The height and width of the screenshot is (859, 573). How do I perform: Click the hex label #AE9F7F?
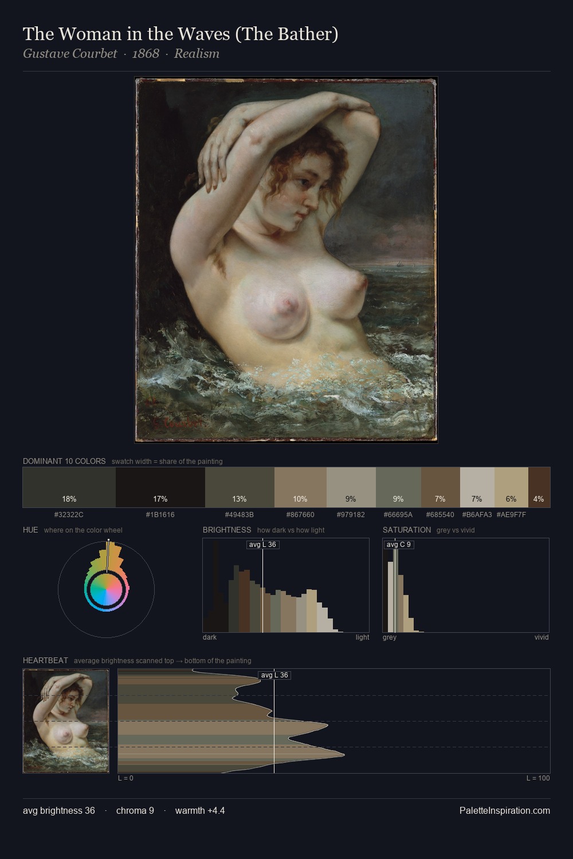coord(511,515)
